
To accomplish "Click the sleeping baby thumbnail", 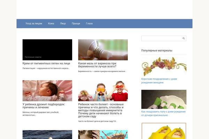I will pyautogui.click(x=47, y=91).
